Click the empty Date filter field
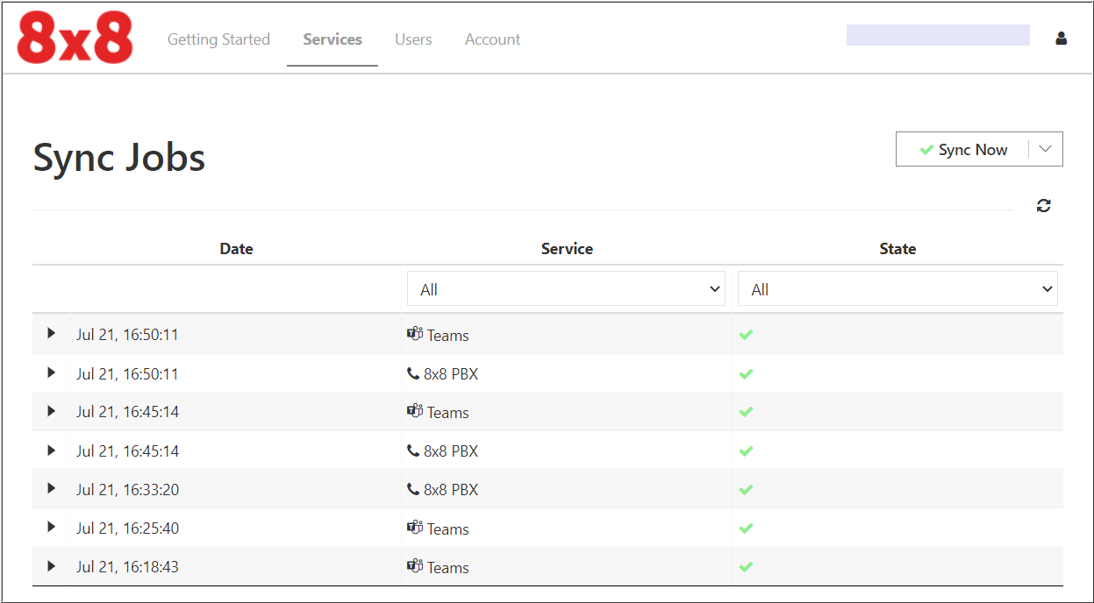The image size is (1094, 603). click(x=236, y=289)
